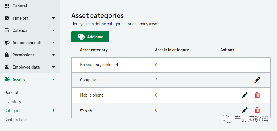Expand the Employee data dropdown arrow
This screenshot has width=277, height=131.
click(54, 67)
